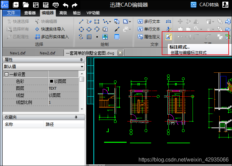Open the dashed-region tool dropdown arrow

130,22
